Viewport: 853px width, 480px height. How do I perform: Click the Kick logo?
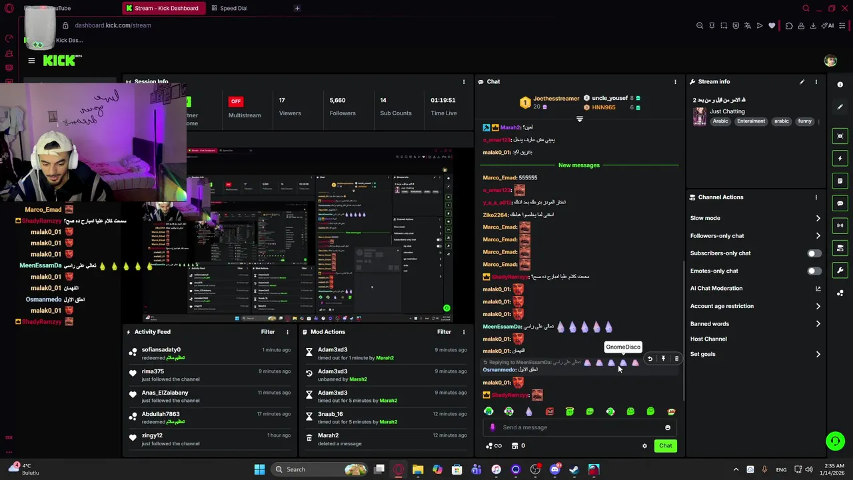[62, 61]
